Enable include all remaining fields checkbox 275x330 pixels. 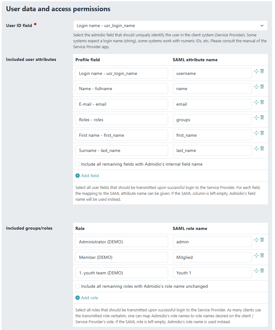[77, 164]
